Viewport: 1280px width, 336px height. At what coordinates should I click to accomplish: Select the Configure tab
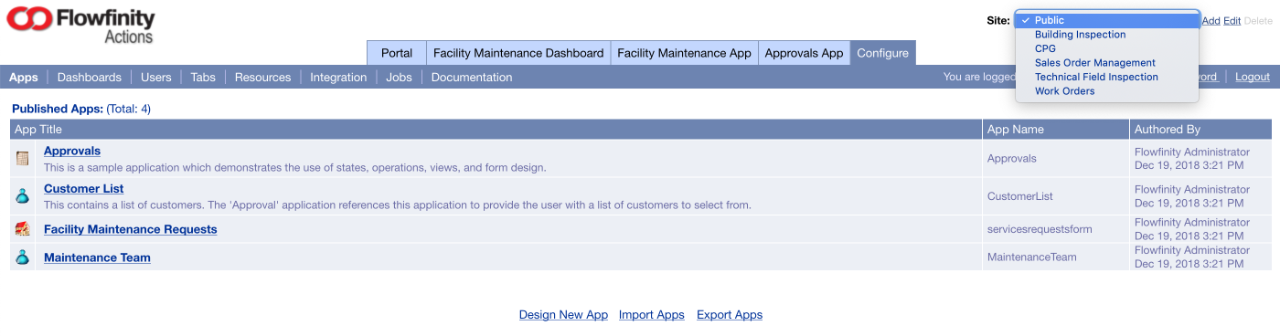click(x=882, y=53)
